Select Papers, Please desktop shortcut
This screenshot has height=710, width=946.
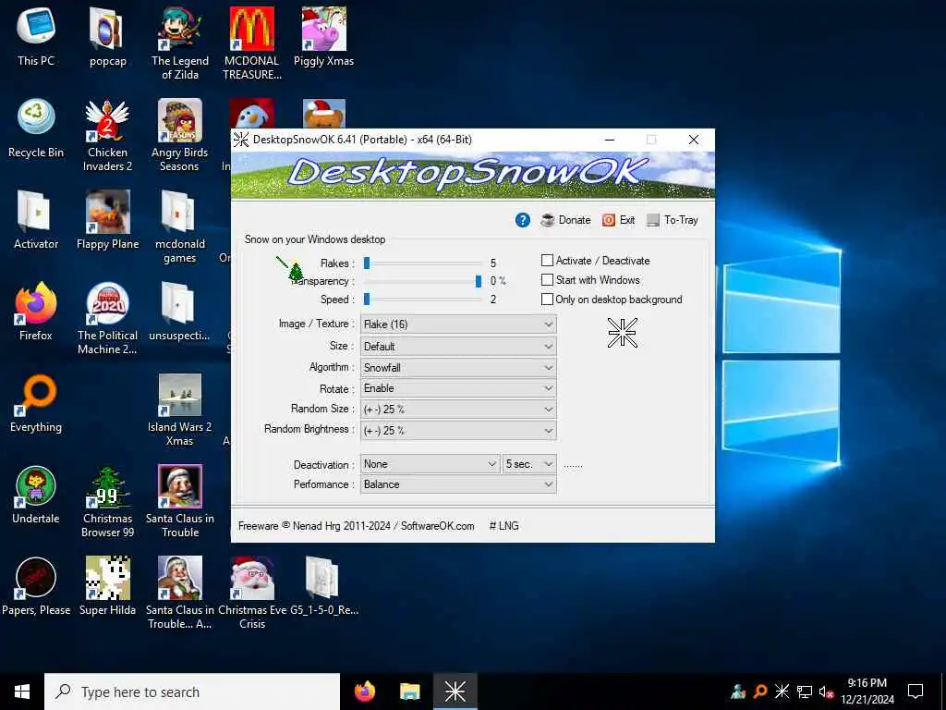click(36, 586)
